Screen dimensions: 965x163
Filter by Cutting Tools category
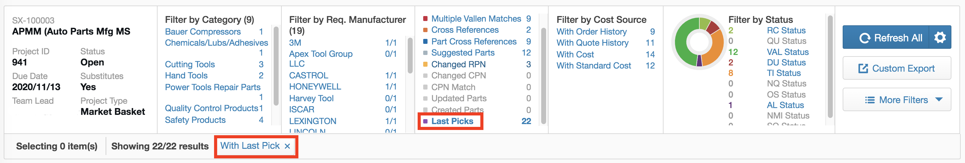pos(190,65)
